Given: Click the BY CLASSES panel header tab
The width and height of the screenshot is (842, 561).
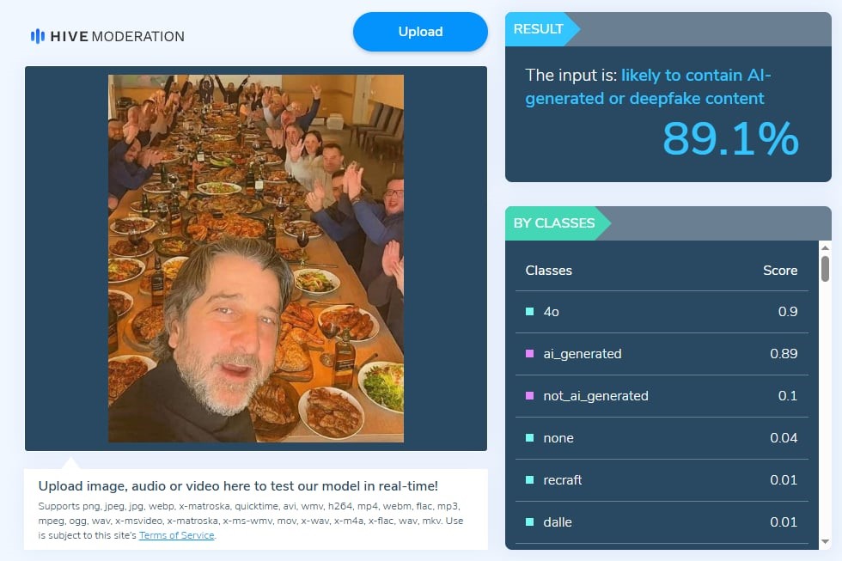Looking at the screenshot, I should pyautogui.click(x=554, y=223).
